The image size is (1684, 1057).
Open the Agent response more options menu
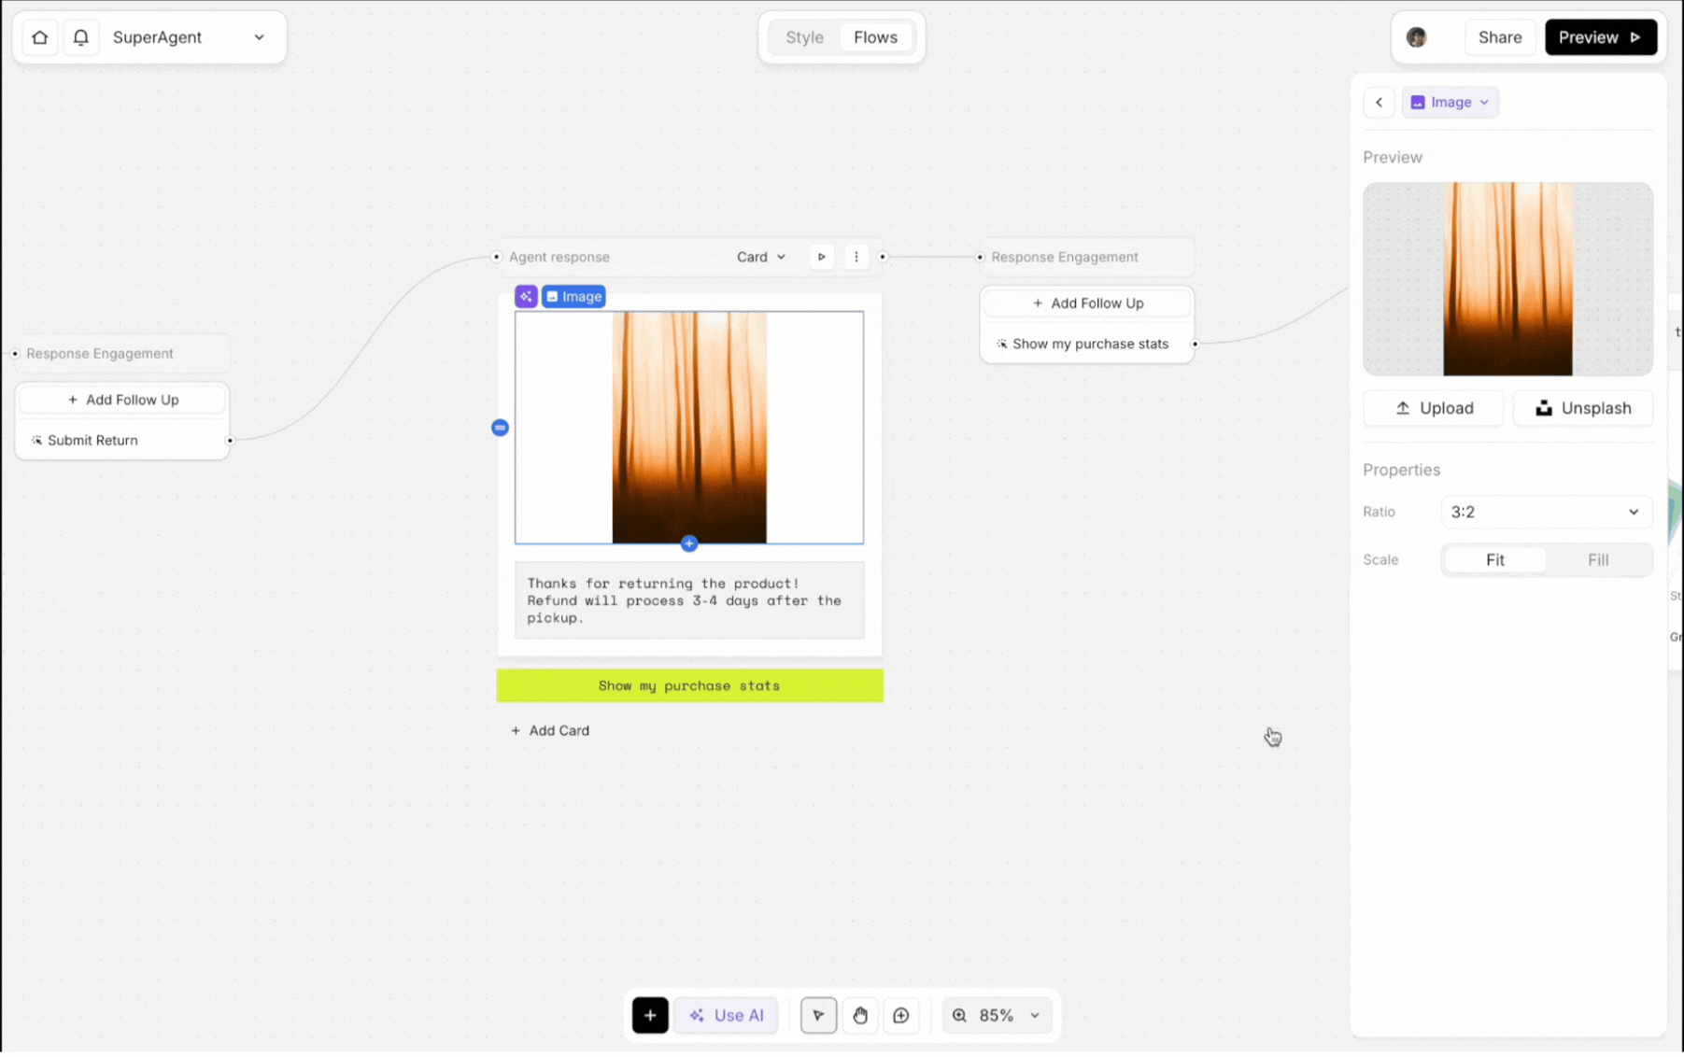[x=856, y=257]
